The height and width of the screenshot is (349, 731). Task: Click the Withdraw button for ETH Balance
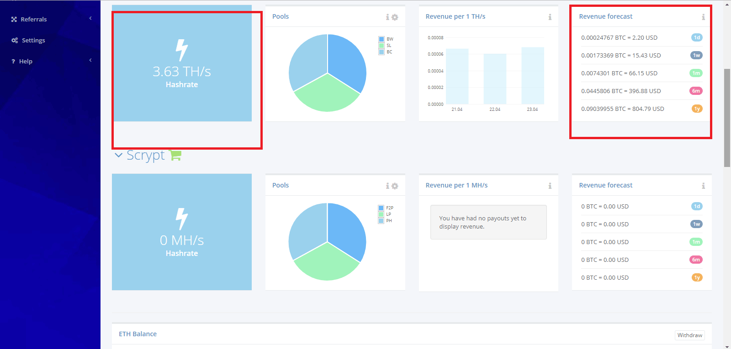click(x=690, y=335)
